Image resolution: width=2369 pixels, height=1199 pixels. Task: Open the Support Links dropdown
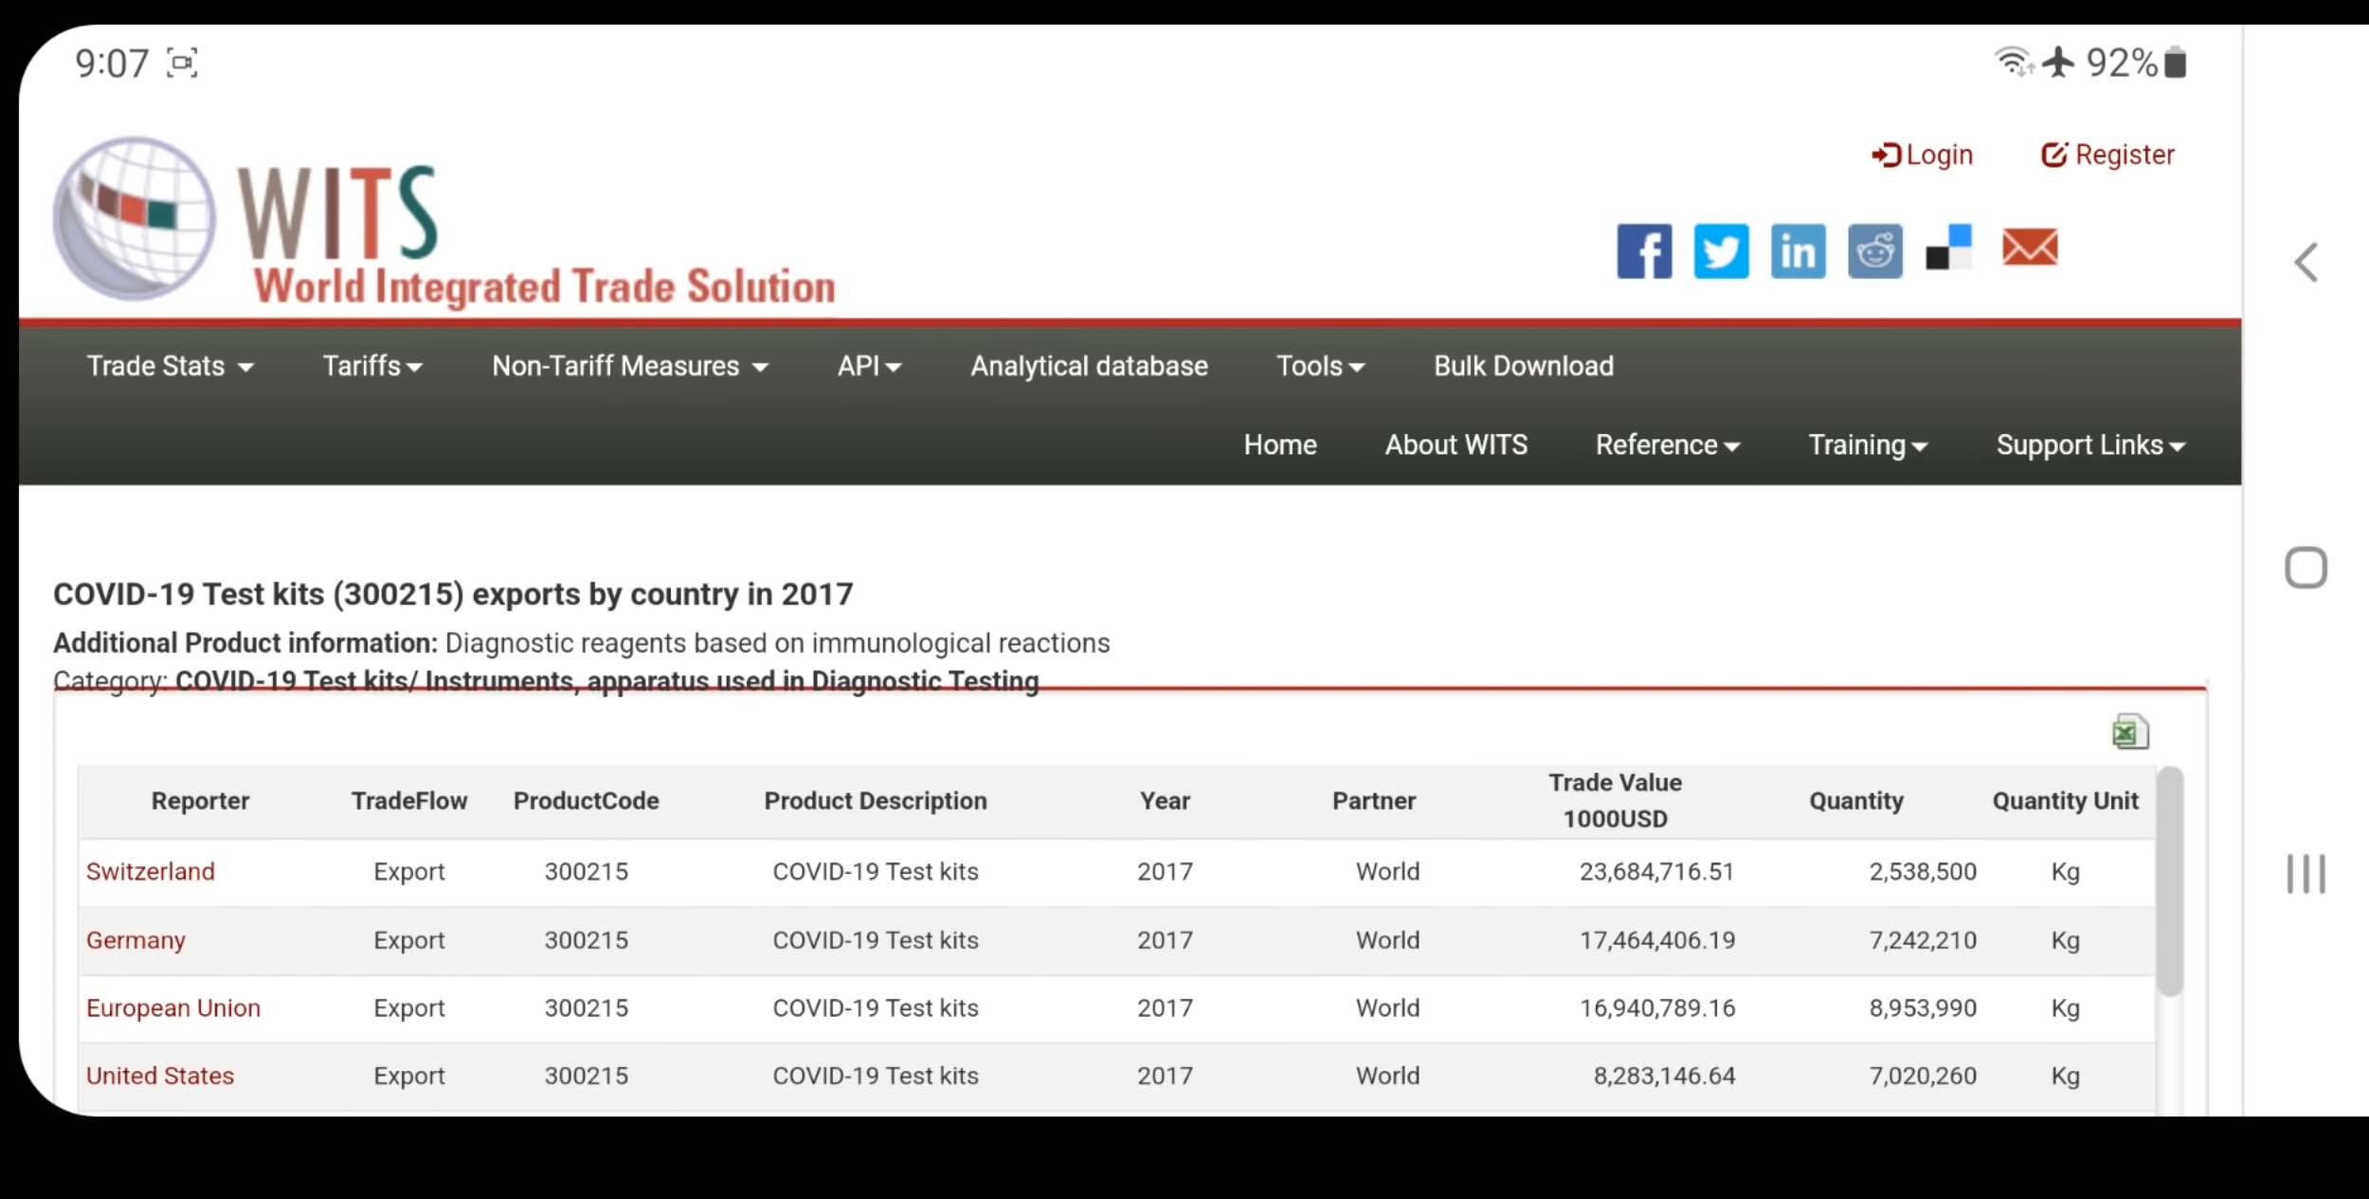2089,445
